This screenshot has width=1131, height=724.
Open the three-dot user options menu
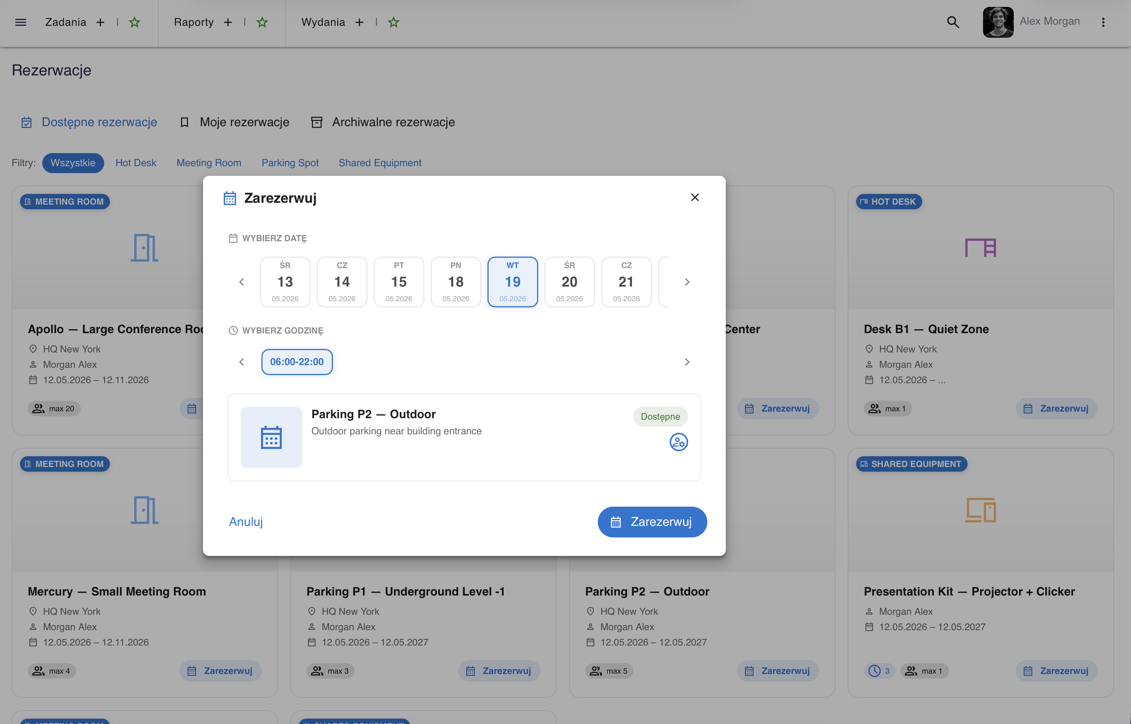click(1103, 22)
